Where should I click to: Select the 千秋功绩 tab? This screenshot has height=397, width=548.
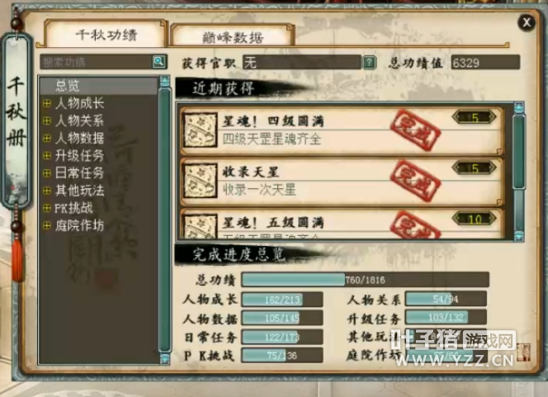(x=106, y=34)
